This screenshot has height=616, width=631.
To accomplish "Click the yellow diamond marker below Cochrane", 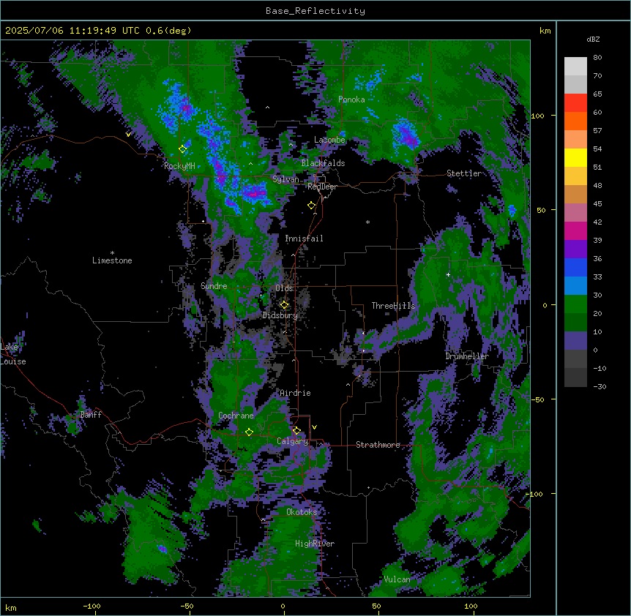I will [249, 432].
